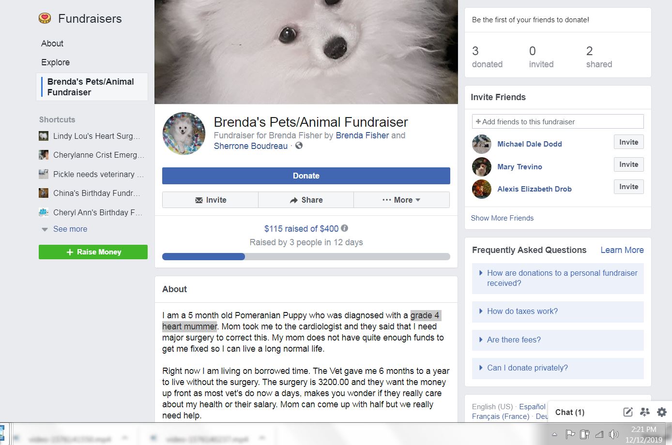Click the 0 invited count
Image resolution: width=672 pixels, height=445 pixels.
[x=541, y=57]
